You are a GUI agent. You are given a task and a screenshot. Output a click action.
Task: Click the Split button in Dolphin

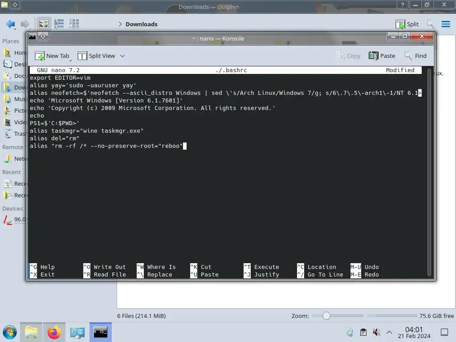tap(407, 24)
